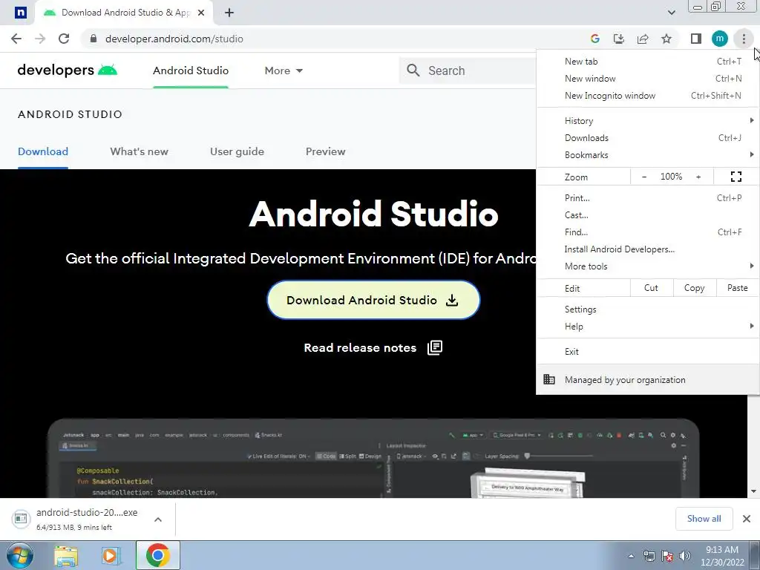The height and width of the screenshot is (570, 760).
Task: Reload the page with refresh icon
Action: coord(64,39)
